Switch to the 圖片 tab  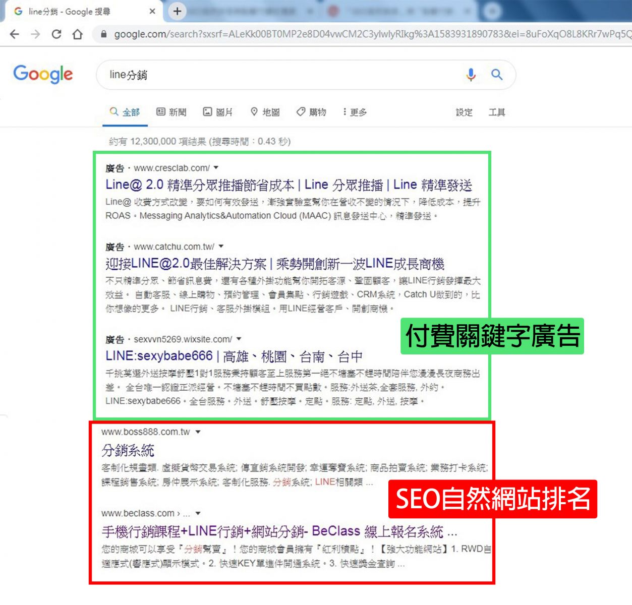coord(218,112)
